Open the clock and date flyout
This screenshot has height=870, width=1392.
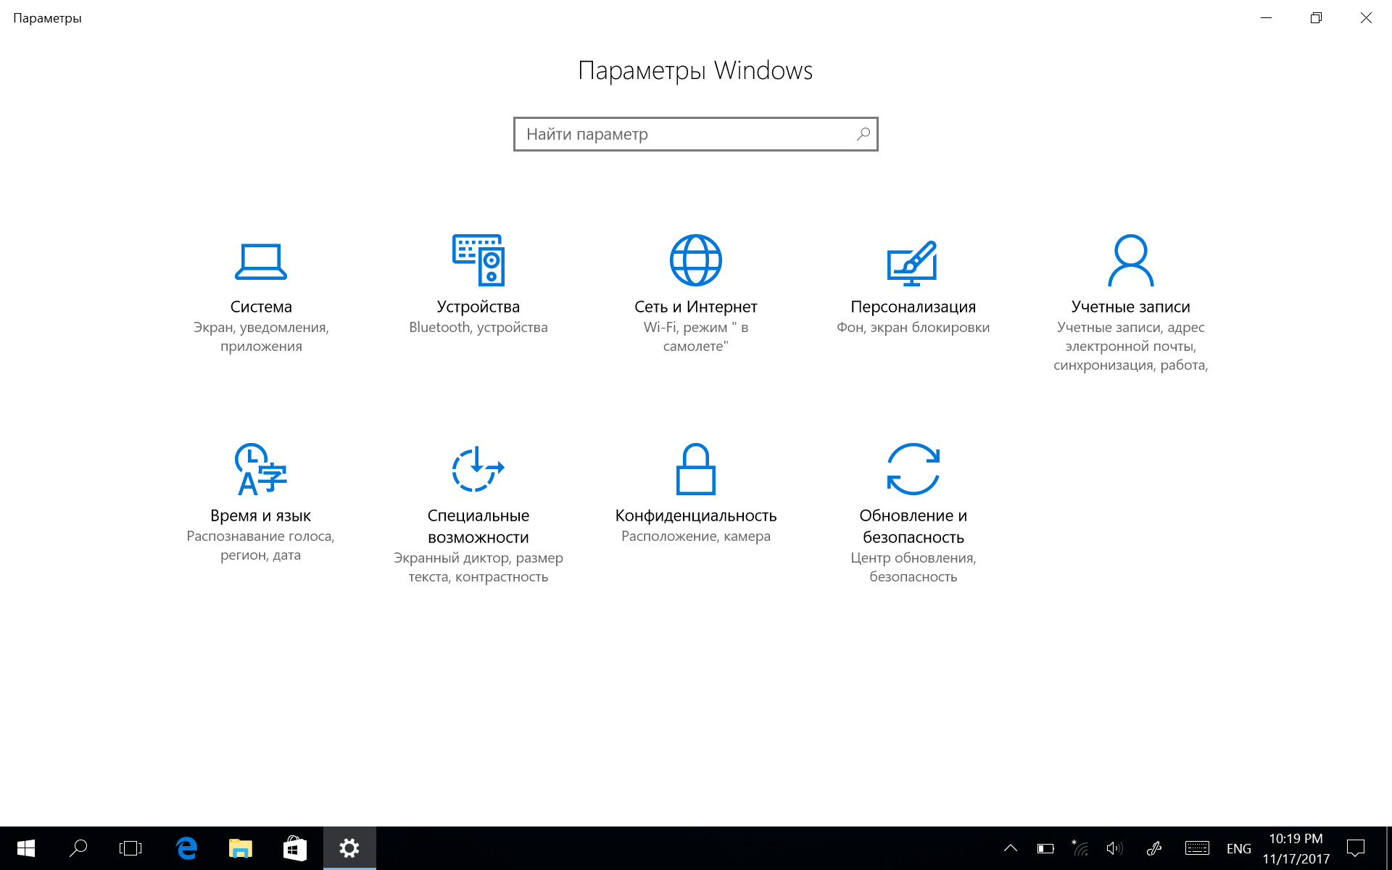pos(1296,848)
